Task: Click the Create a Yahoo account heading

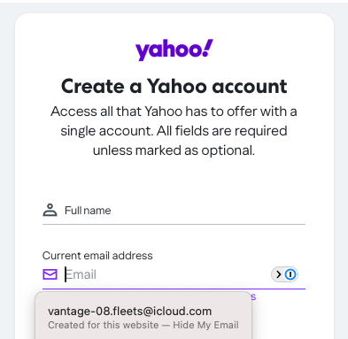Action: (x=174, y=86)
